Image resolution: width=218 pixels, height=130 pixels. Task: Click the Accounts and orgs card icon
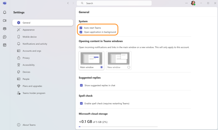tap(19, 51)
